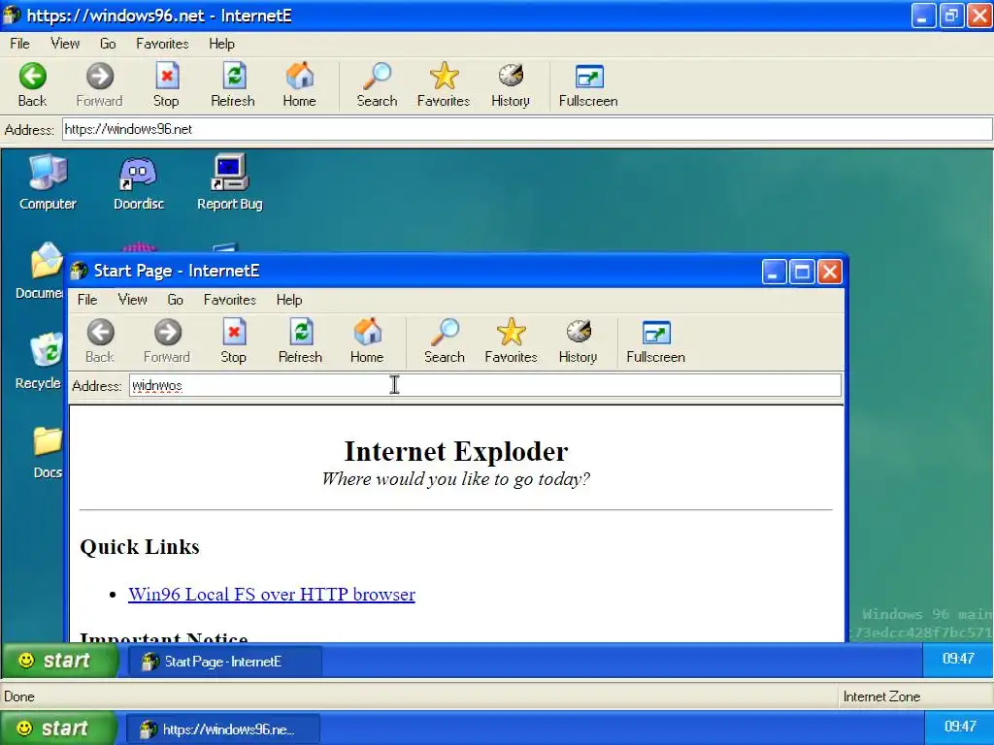
Task: Click https://windows96.ne.. taskbar button
Action: 223,729
